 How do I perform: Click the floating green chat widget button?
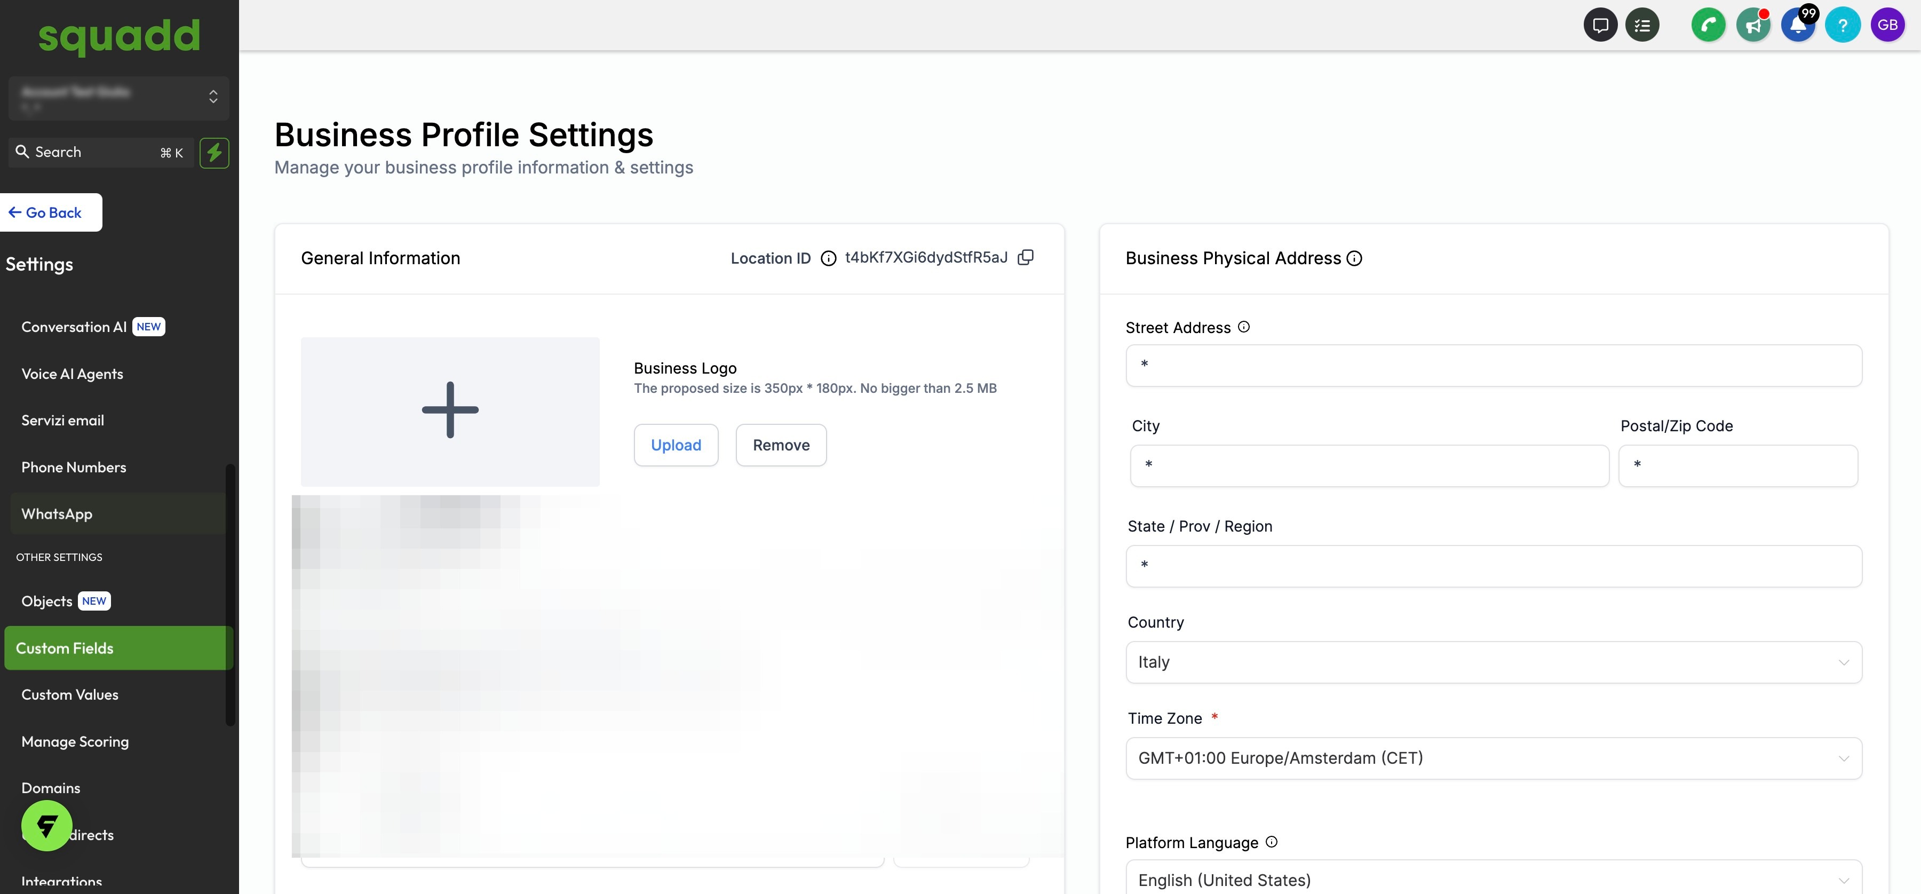coord(47,825)
